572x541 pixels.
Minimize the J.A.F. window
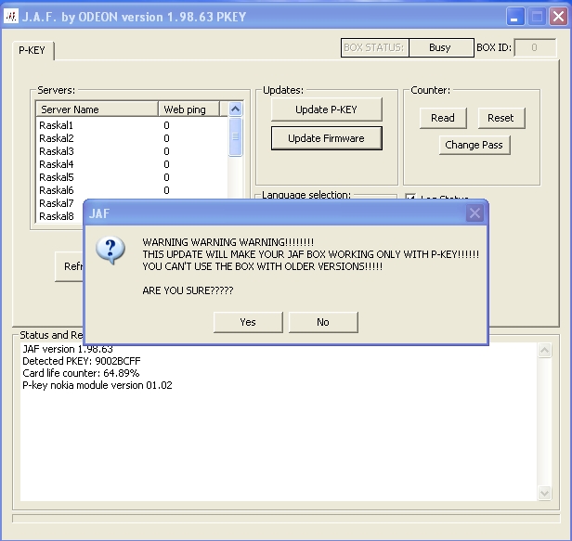(x=515, y=17)
